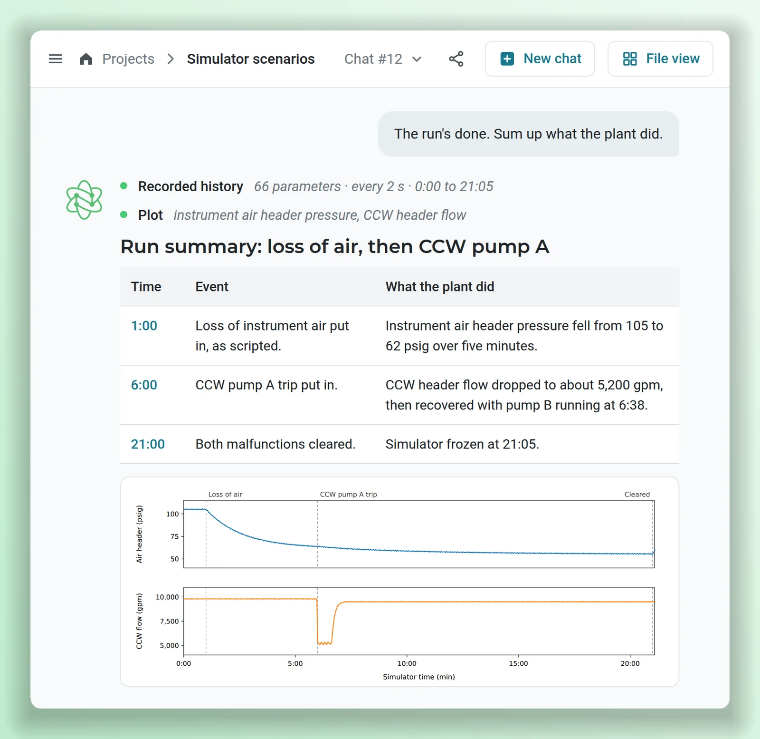Screen dimensions: 760x739
Task: Click the 'Loss of air' plot marker label
Action: (x=225, y=495)
